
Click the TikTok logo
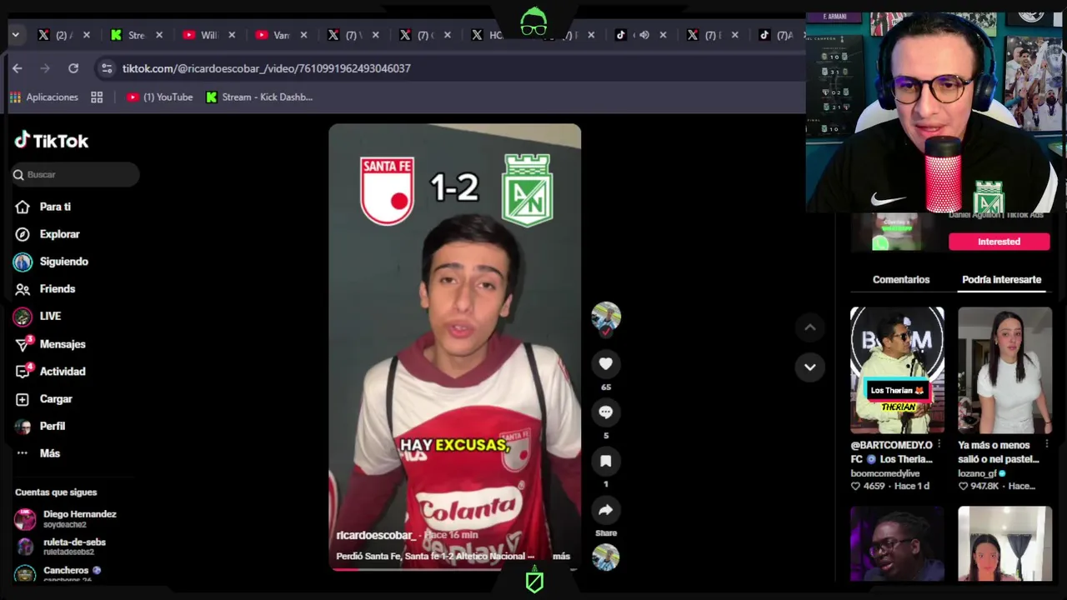point(52,141)
